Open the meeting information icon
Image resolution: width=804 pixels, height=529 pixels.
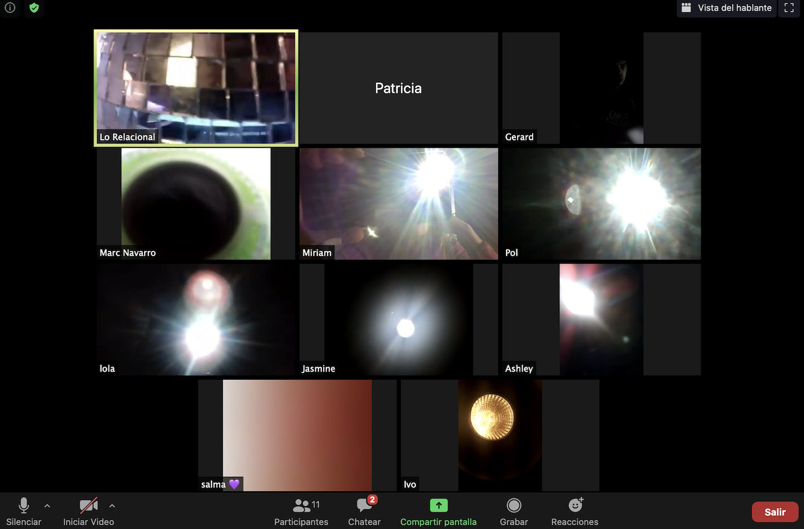pyautogui.click(x=10, y=8)
